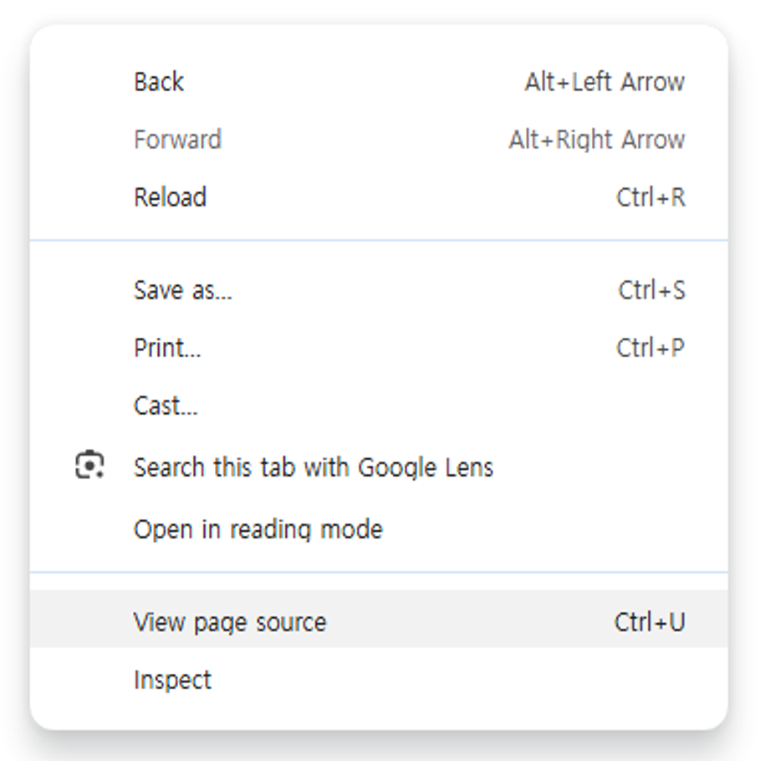
Task: Reload the current page
Action: (x=171, y=197)
